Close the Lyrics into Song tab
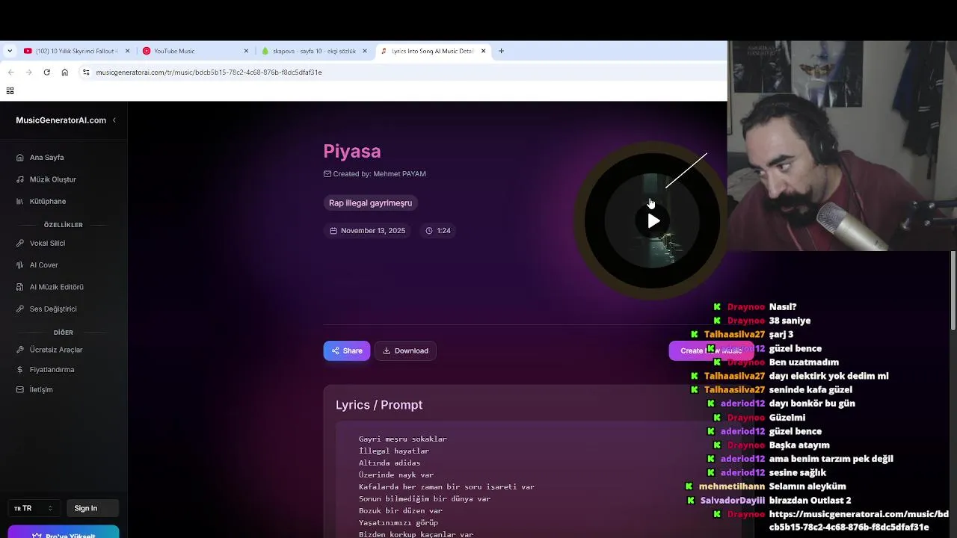Image resolution: width=957 pixels, height=538 pixels. [x=484, y=51]
